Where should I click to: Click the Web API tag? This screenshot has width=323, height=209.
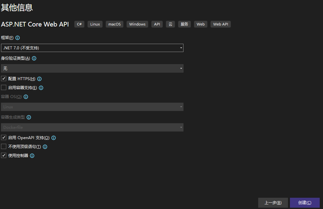pyautogui.click(x=221, y=24)
